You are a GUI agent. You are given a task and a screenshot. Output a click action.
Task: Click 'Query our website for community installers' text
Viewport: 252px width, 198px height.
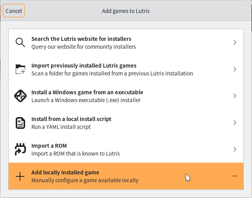click(x=84, y=47)
